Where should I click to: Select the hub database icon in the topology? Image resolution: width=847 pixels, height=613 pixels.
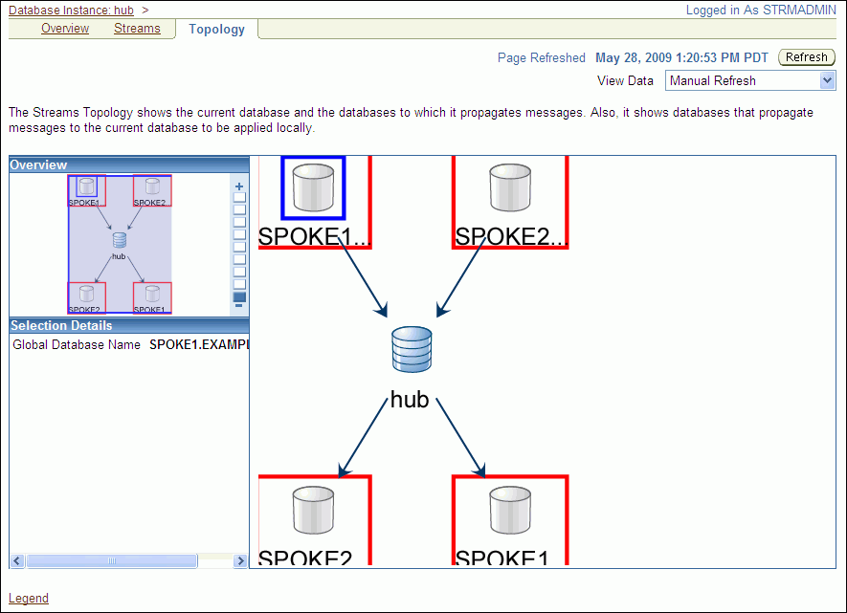pyautogui.click(x=412, y=350)
